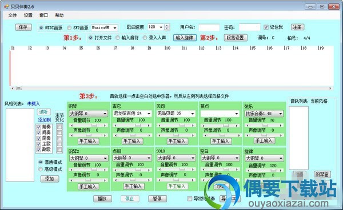Open the 旋律 track instrument dropdown
The image size is (343, 210).
(264, 158)
